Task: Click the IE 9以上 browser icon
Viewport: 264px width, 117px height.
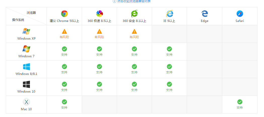Action: [169, 14]
